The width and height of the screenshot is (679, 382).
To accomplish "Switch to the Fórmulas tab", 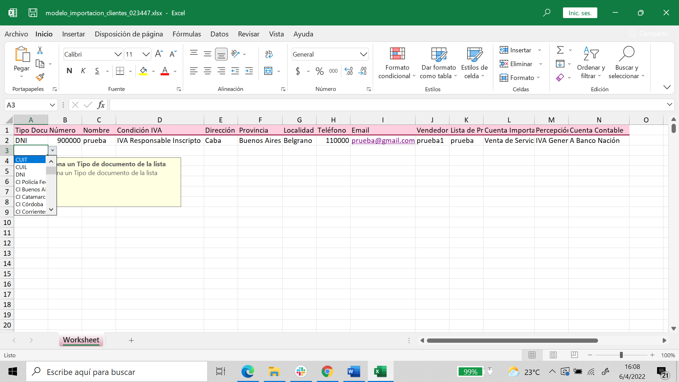I will coord(187,34).
